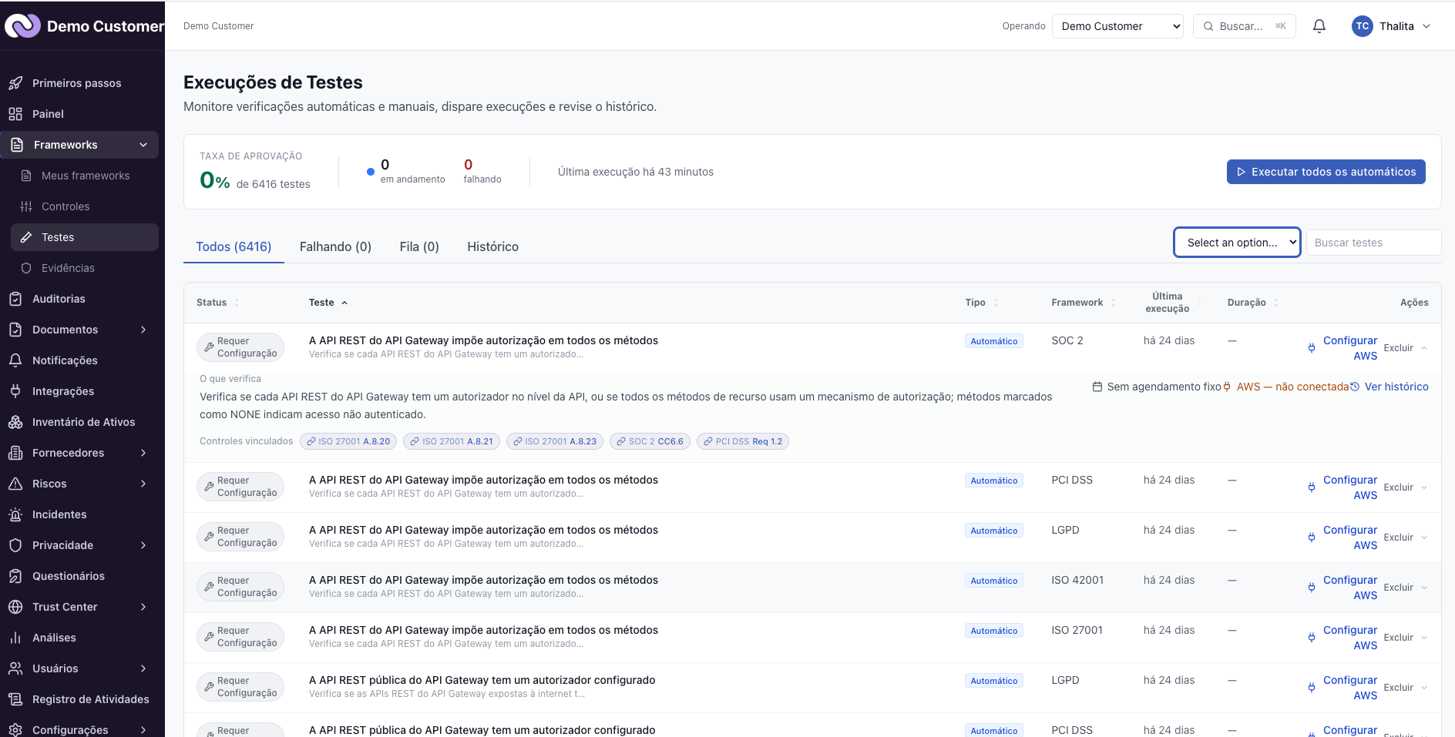Click the Integrações plug icon
1455x737 pixels.
[15, 391]
